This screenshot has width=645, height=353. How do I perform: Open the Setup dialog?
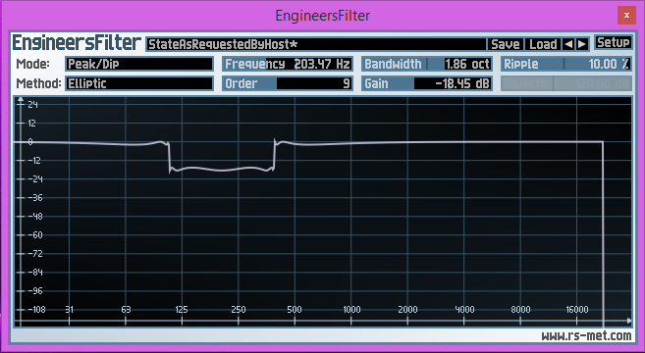[x=613, y=42]
